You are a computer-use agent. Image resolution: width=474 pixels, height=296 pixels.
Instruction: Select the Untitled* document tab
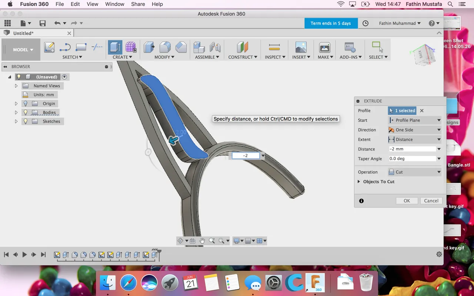coord(37,33)
